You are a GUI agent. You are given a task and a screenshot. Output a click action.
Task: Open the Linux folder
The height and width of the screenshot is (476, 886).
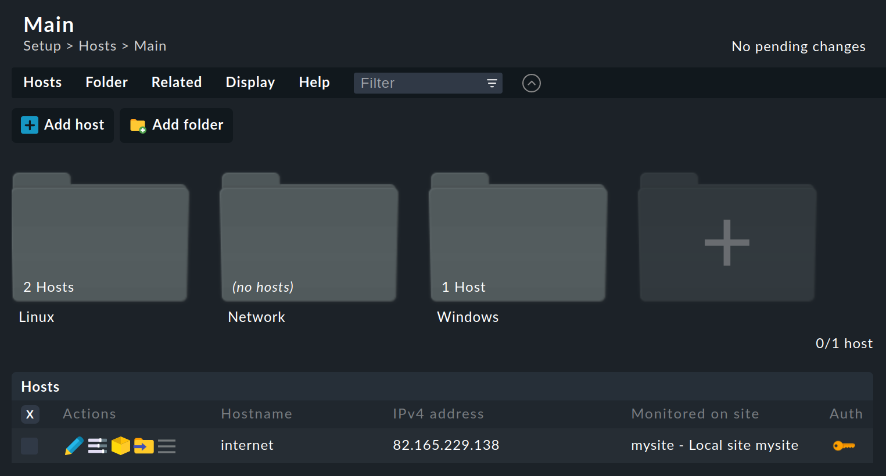(100, 237)
